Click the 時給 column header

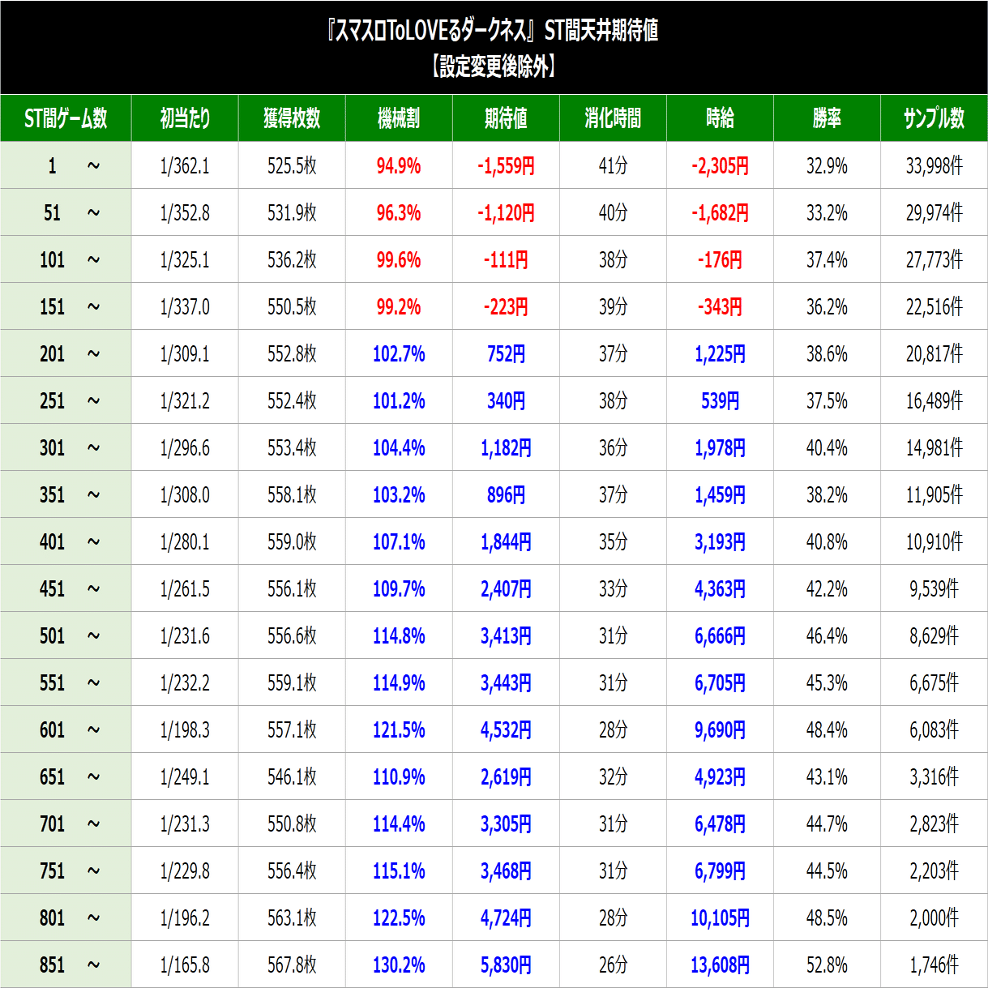click(x=720, y=118)
